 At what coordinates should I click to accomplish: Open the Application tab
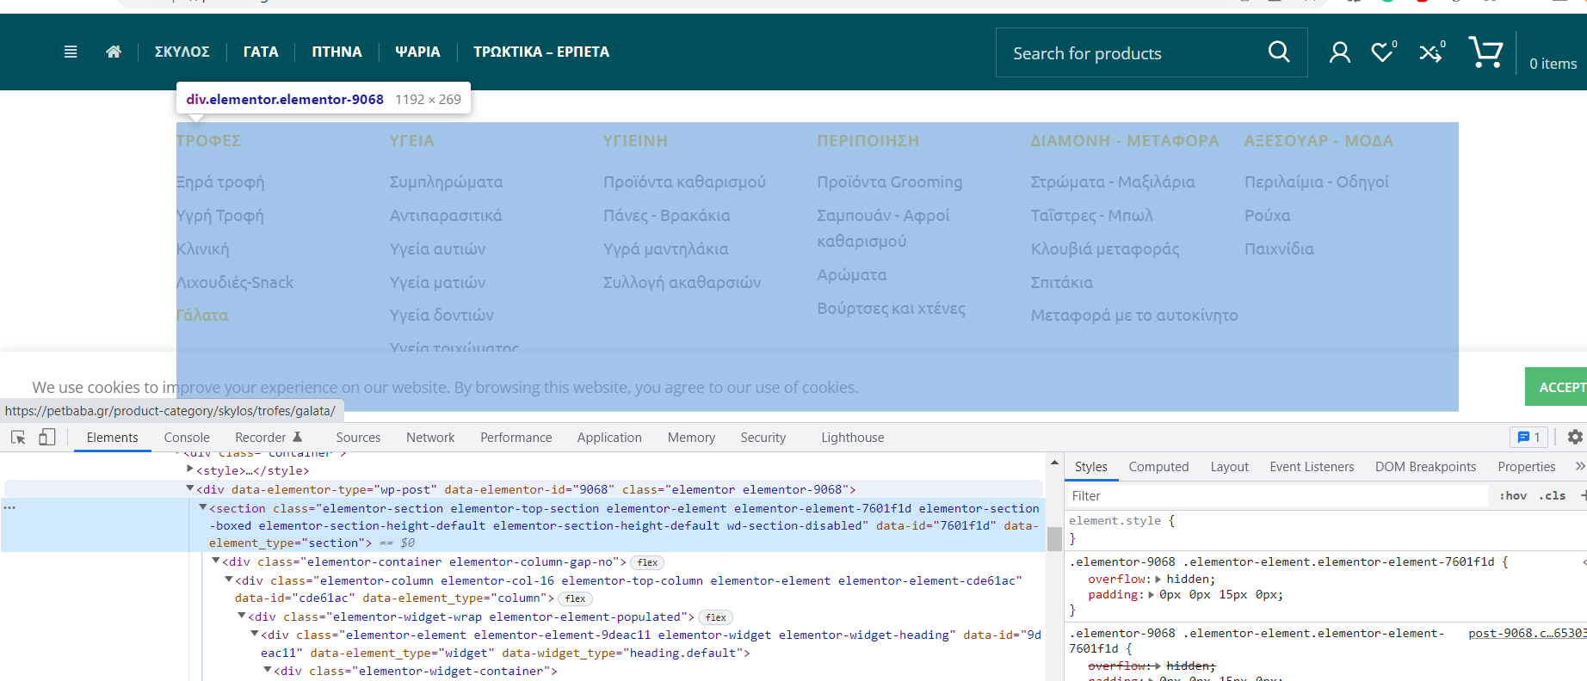609,437
